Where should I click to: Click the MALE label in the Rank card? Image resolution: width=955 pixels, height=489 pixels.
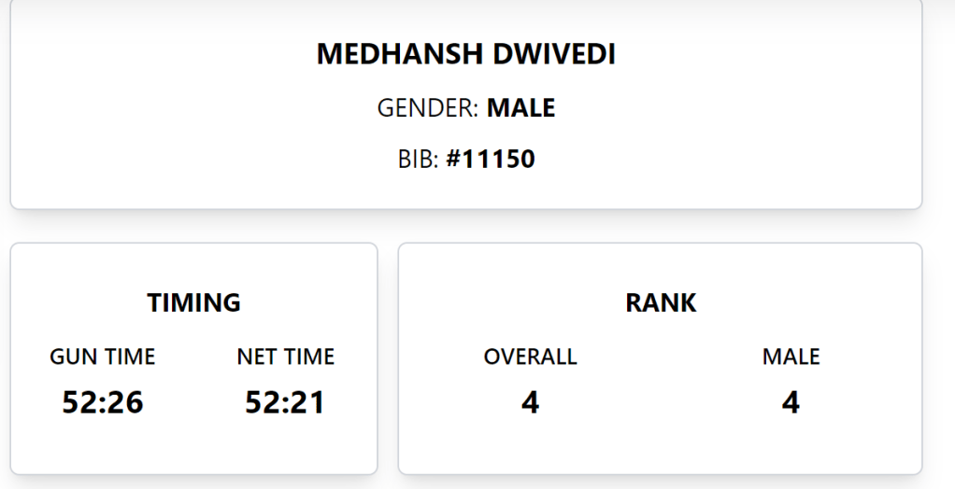(791, 356)
